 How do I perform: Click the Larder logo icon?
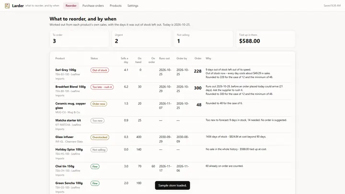pyautogui.click(x=7, y=6)
